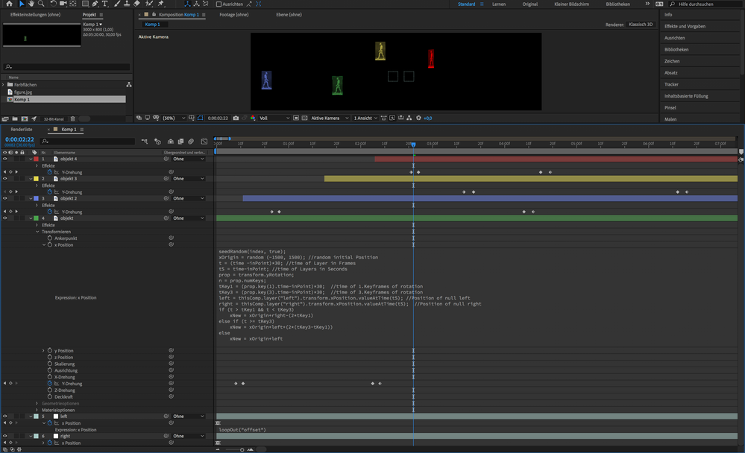This screenshot has width=745, height=453.
Task: Open the Graph Editor icon
Action: coord(204,142)
